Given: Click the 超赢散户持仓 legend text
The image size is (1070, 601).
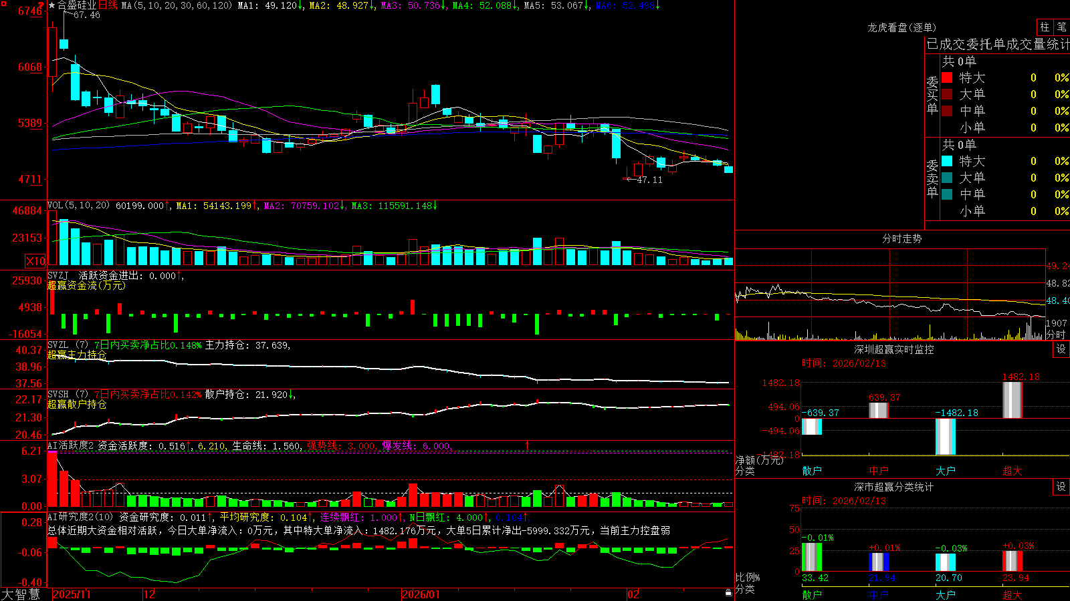Looking at the screenshot, I should pyautogui.click(x=77, y=404).
